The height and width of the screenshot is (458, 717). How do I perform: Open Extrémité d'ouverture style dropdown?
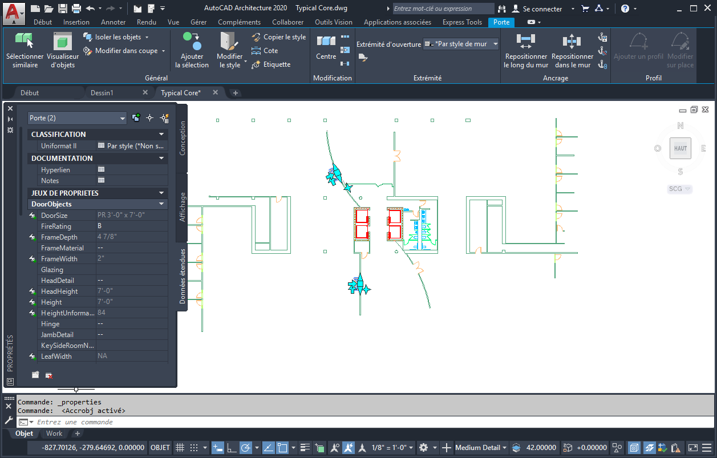point(461,44)
